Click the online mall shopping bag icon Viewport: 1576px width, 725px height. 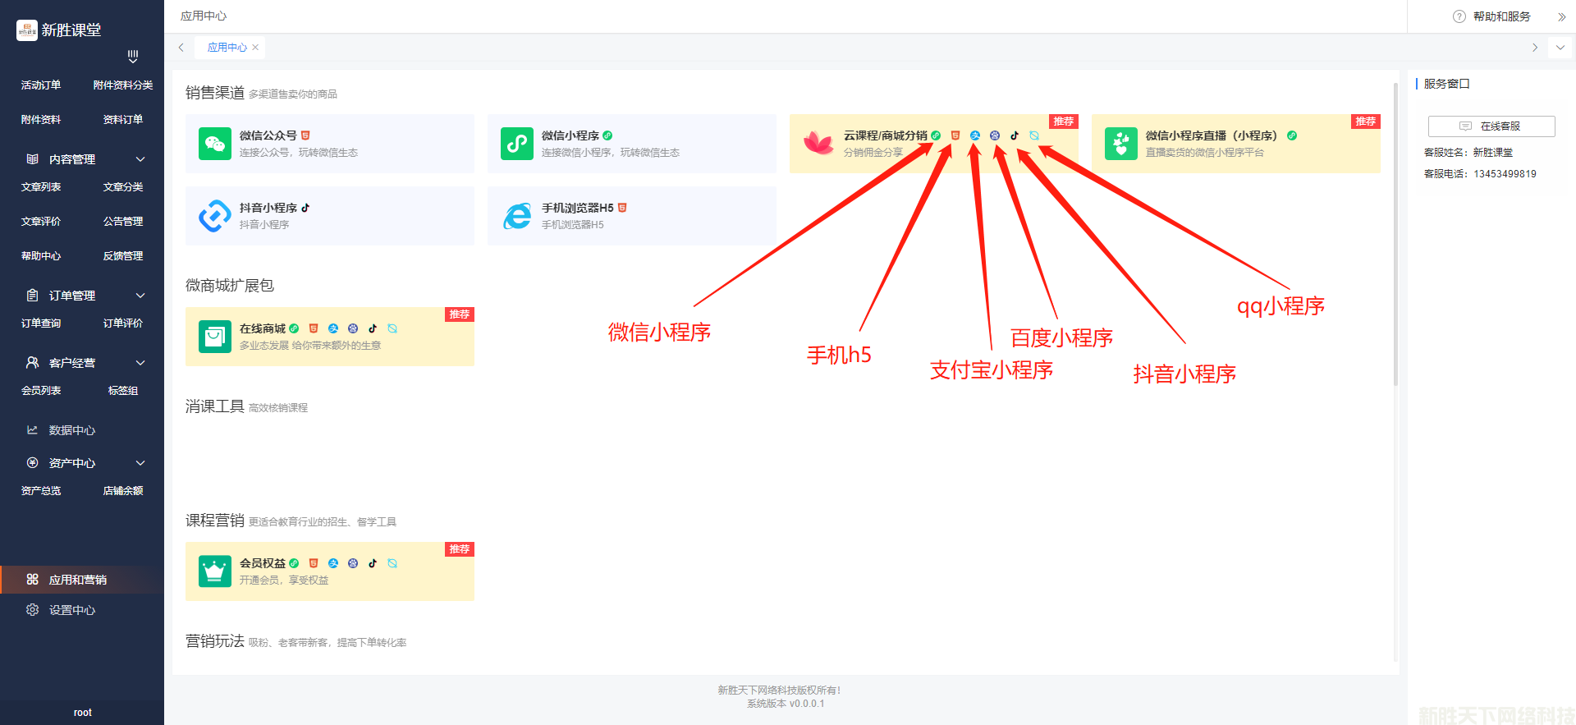(x=215, y=337)
